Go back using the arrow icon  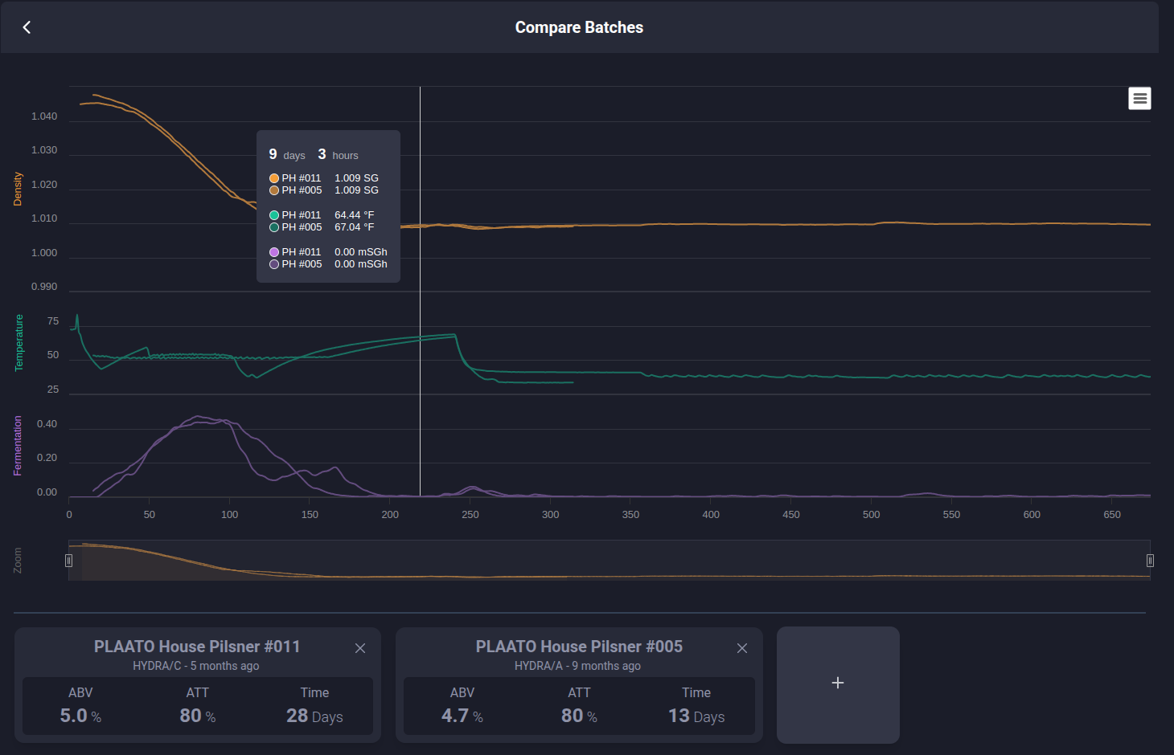coord(27,27)
